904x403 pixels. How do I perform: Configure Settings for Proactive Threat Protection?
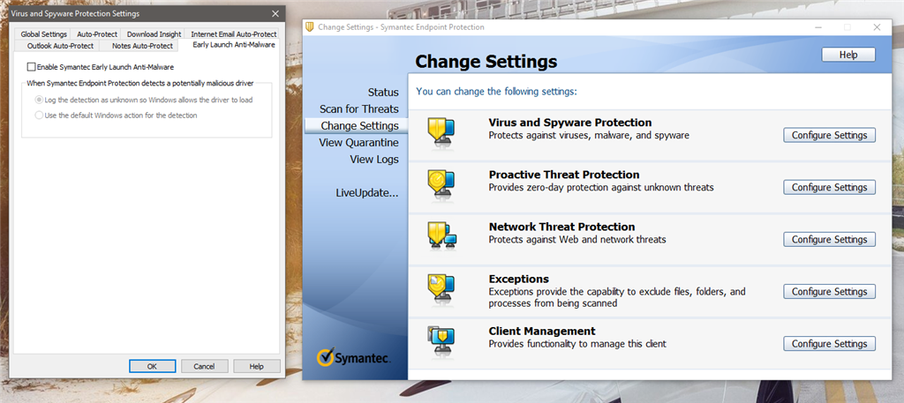829,187
